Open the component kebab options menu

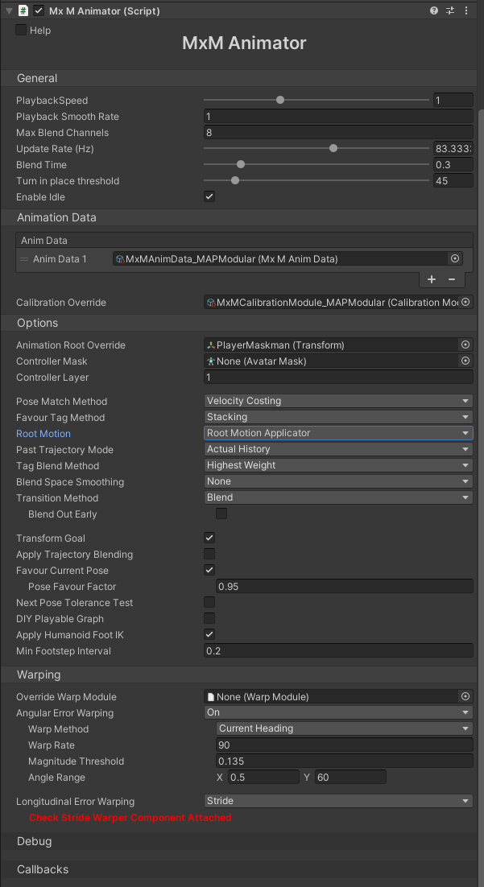tap(468, 10)
